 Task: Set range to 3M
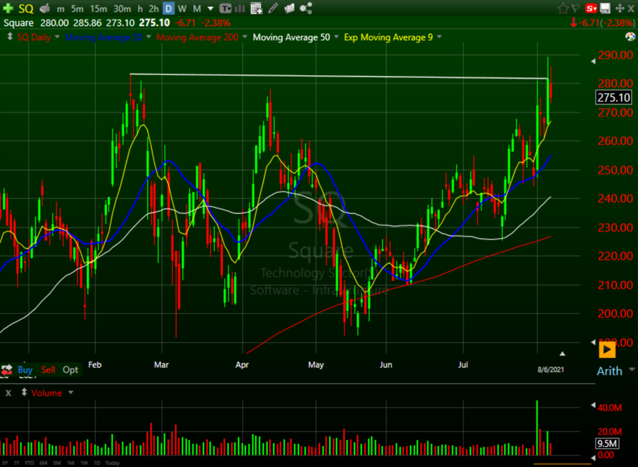click(57, 463)
